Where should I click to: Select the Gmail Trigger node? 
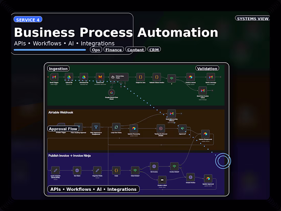coord(54,77)
